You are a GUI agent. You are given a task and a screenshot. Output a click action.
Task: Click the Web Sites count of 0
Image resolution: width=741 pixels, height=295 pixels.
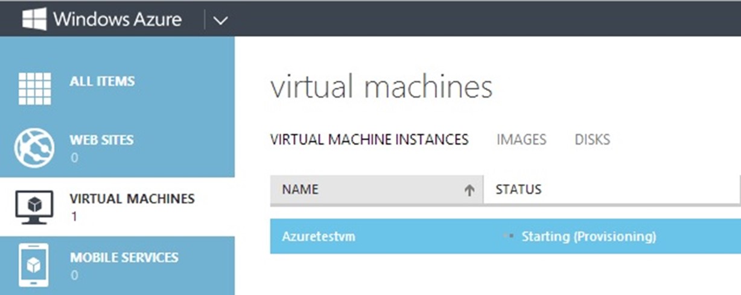[x=74, y=158]
